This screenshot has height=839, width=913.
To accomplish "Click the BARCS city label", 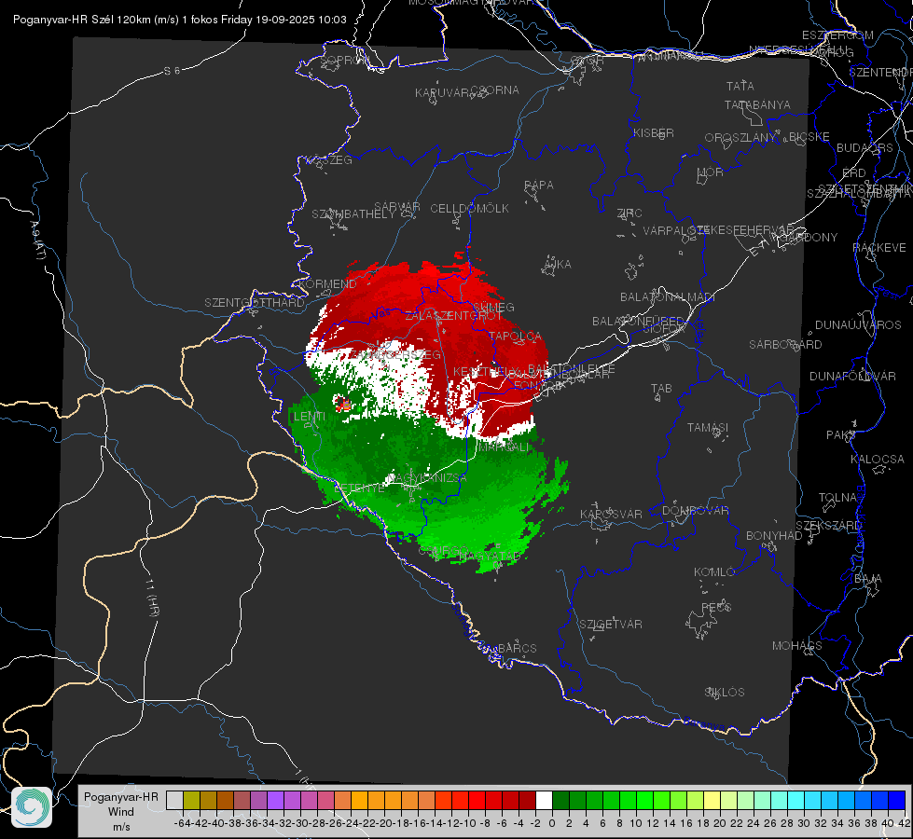I will [517, 649].
